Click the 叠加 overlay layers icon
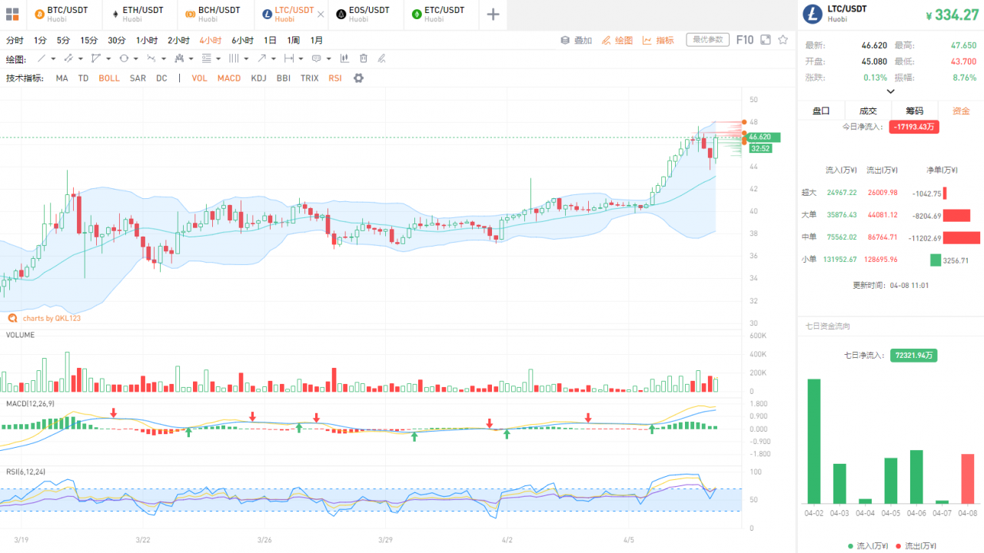984x553 pixels. 564,40
